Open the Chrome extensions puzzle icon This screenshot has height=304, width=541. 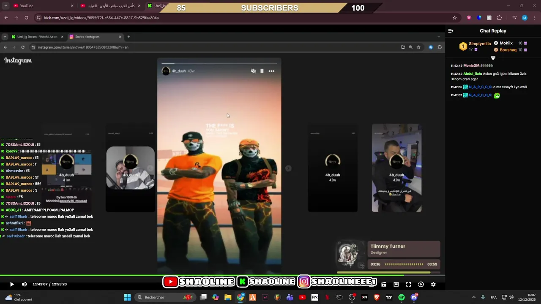coord(500,18)
